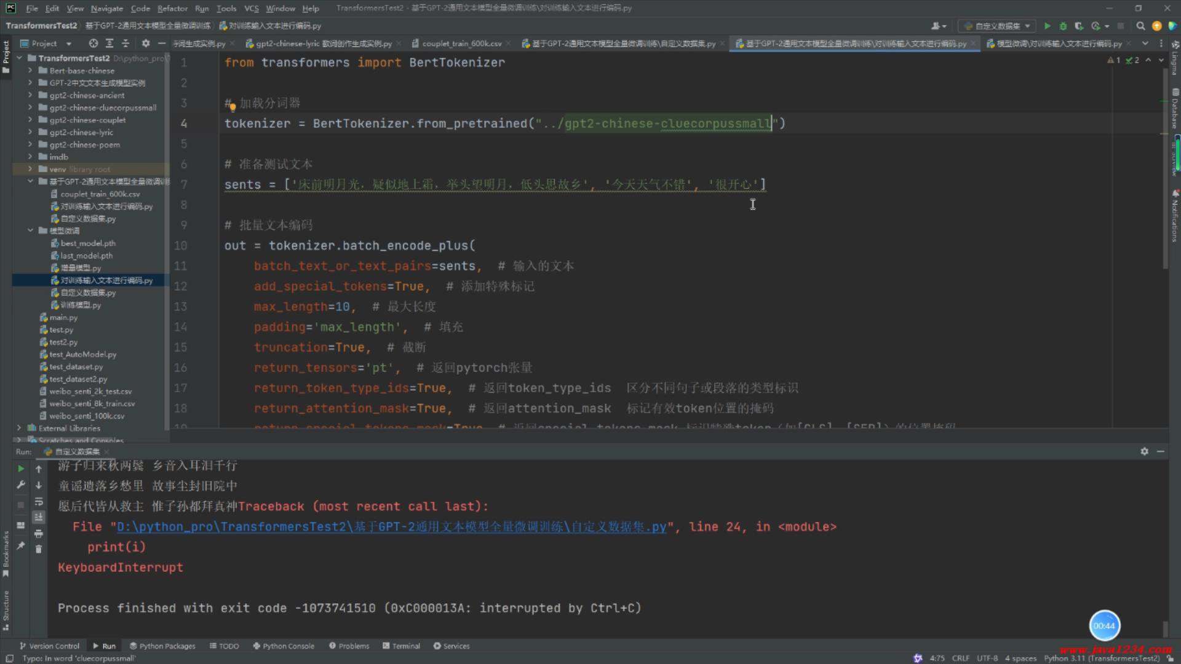Collapse the 模型微调 folder
The width and height of the screenshot is (1181, 664).
30,231
